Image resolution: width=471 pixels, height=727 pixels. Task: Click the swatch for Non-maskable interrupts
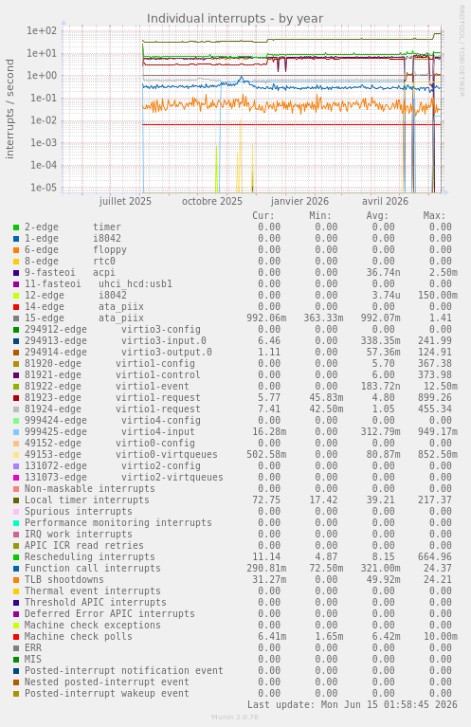[x=16, y=489]
